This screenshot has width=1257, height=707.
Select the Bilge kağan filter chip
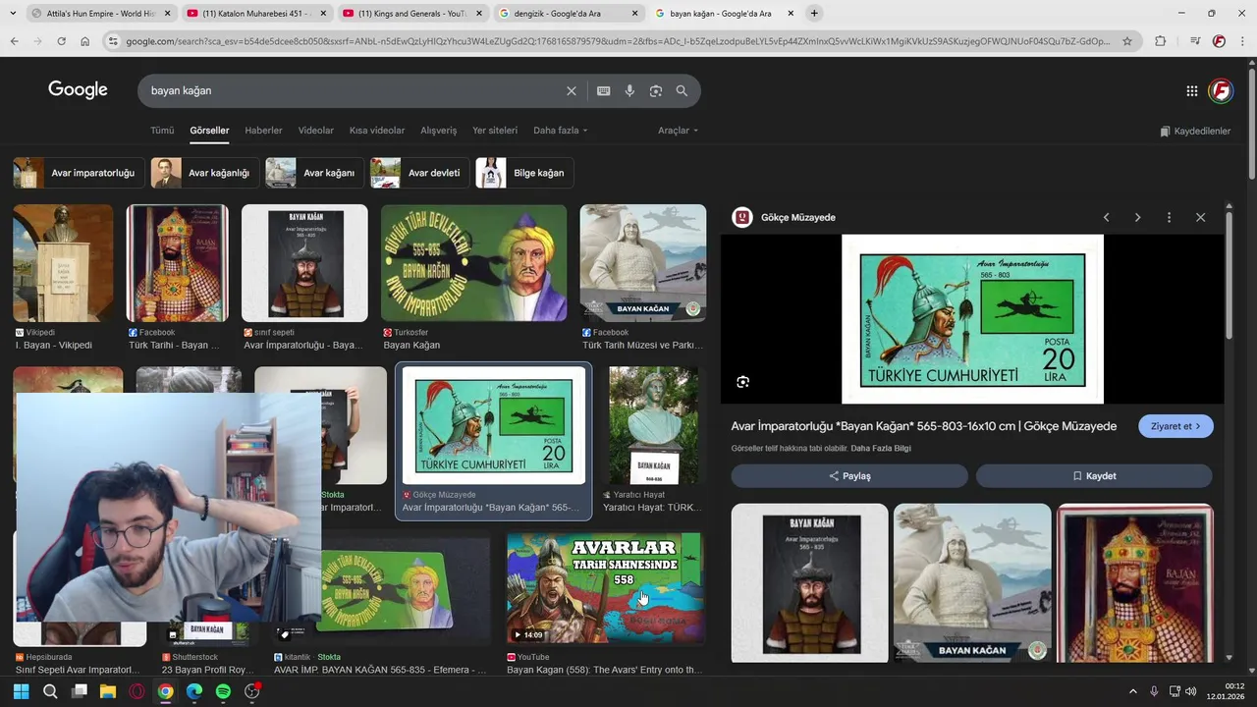(524, 173)
